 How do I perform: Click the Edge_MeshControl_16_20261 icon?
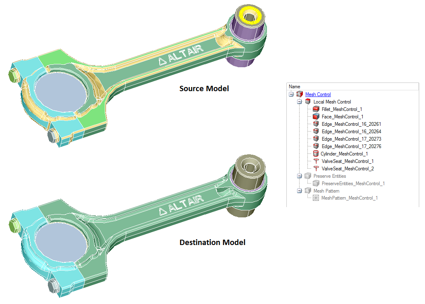[x=316, y=124]
